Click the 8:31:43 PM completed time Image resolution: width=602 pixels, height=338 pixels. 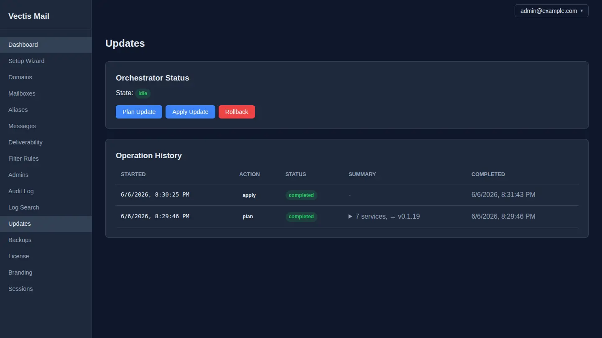[x=503, y=195]
